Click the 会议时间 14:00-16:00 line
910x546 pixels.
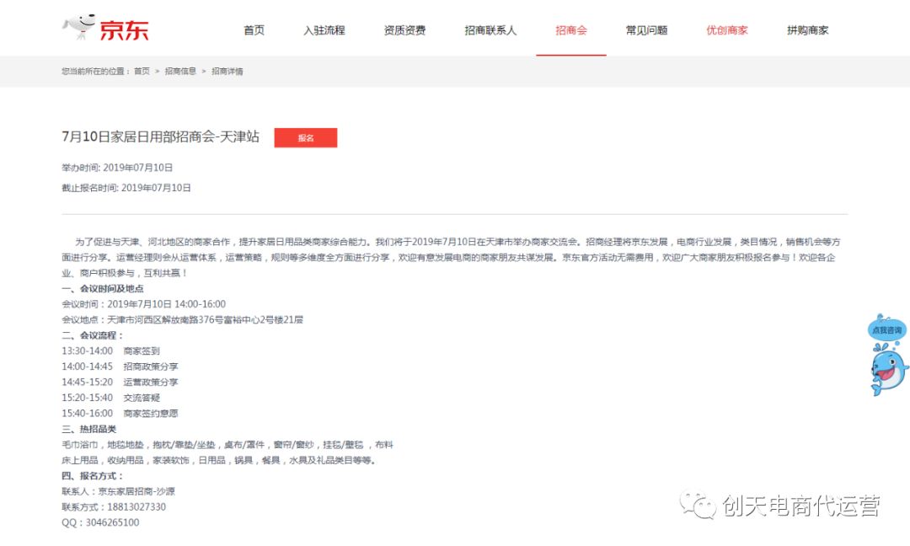144,304
